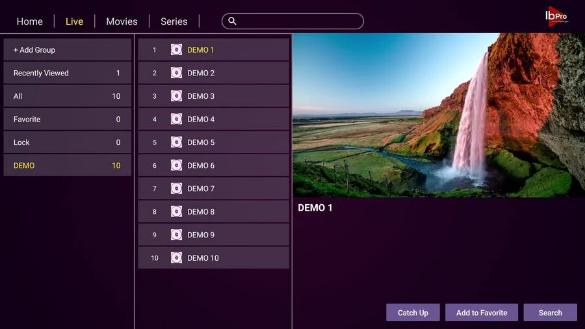Screen dimensions: 585x329
Task: Go to the Movies tab
Action: tap(122, 21)
